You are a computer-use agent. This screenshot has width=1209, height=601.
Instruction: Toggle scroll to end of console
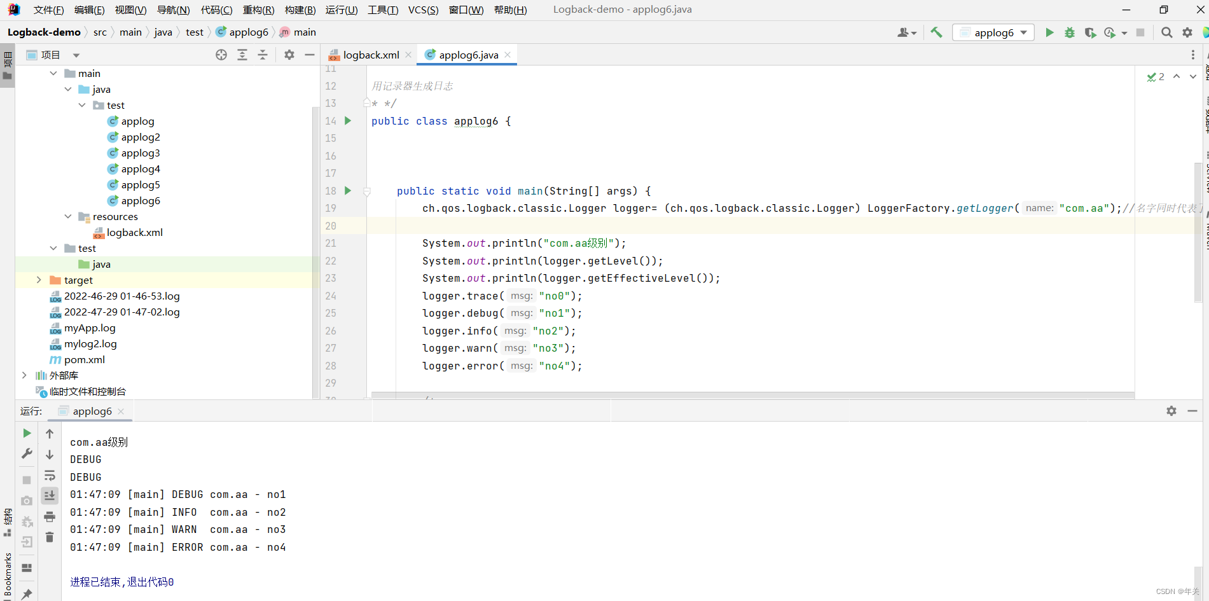(50, 495)
